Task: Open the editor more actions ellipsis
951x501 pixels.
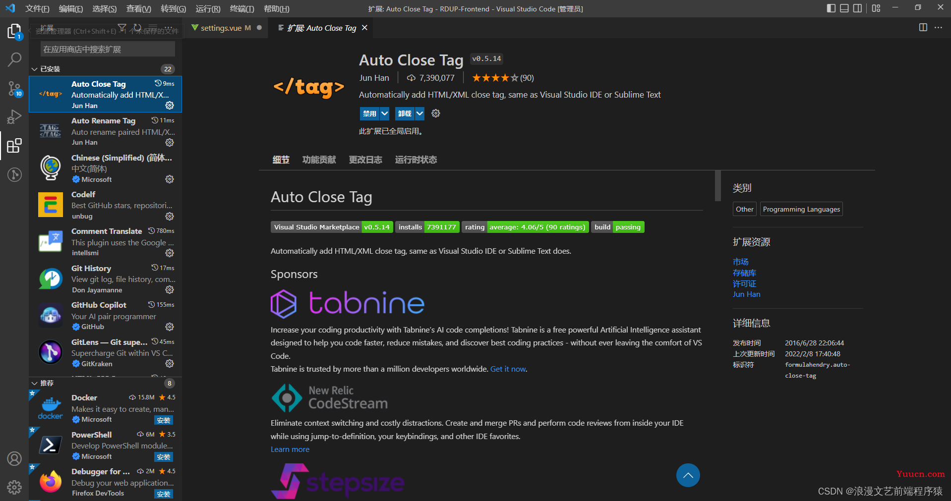Action: pos(938,28)
